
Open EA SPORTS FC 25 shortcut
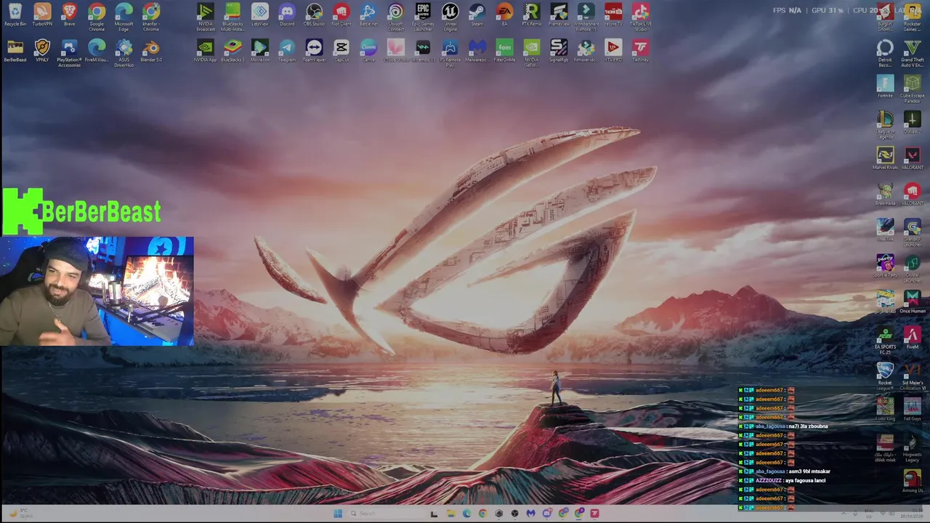(x=885, y=338)
